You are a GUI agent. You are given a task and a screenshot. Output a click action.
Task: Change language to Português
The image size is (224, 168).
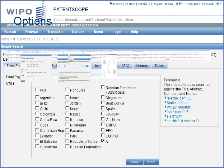pyautogui.click(x=193, y=4)
